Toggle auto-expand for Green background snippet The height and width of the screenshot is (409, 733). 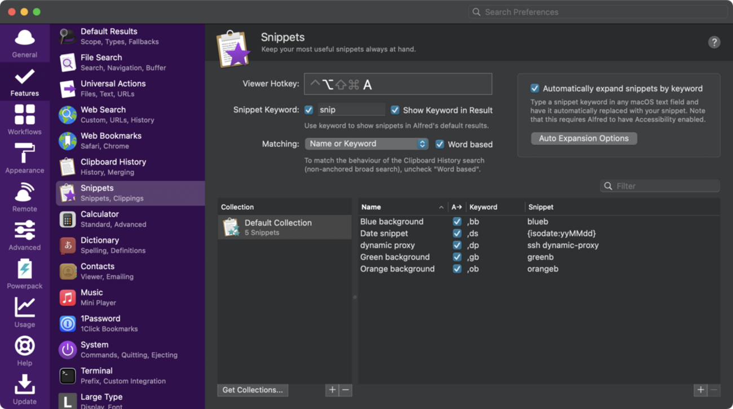pos(457,257)
